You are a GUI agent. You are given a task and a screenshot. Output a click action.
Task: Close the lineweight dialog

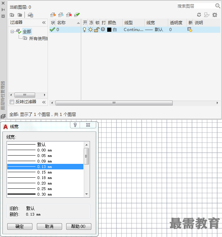(88, 125)
